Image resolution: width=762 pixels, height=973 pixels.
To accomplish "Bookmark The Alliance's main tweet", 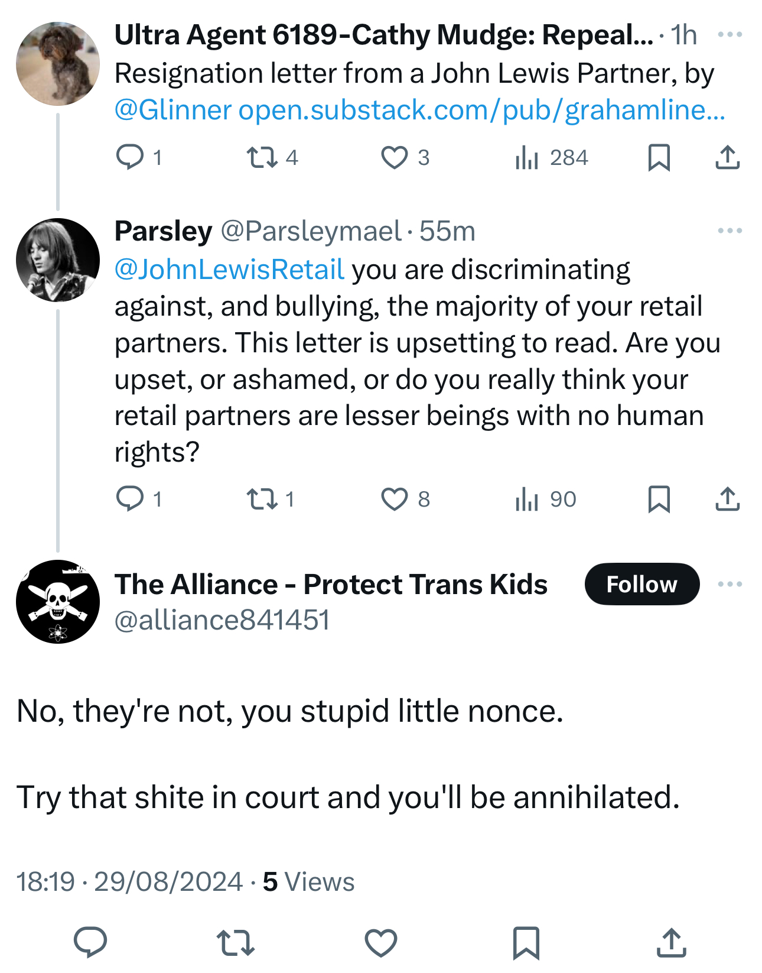I will point(526,942).
